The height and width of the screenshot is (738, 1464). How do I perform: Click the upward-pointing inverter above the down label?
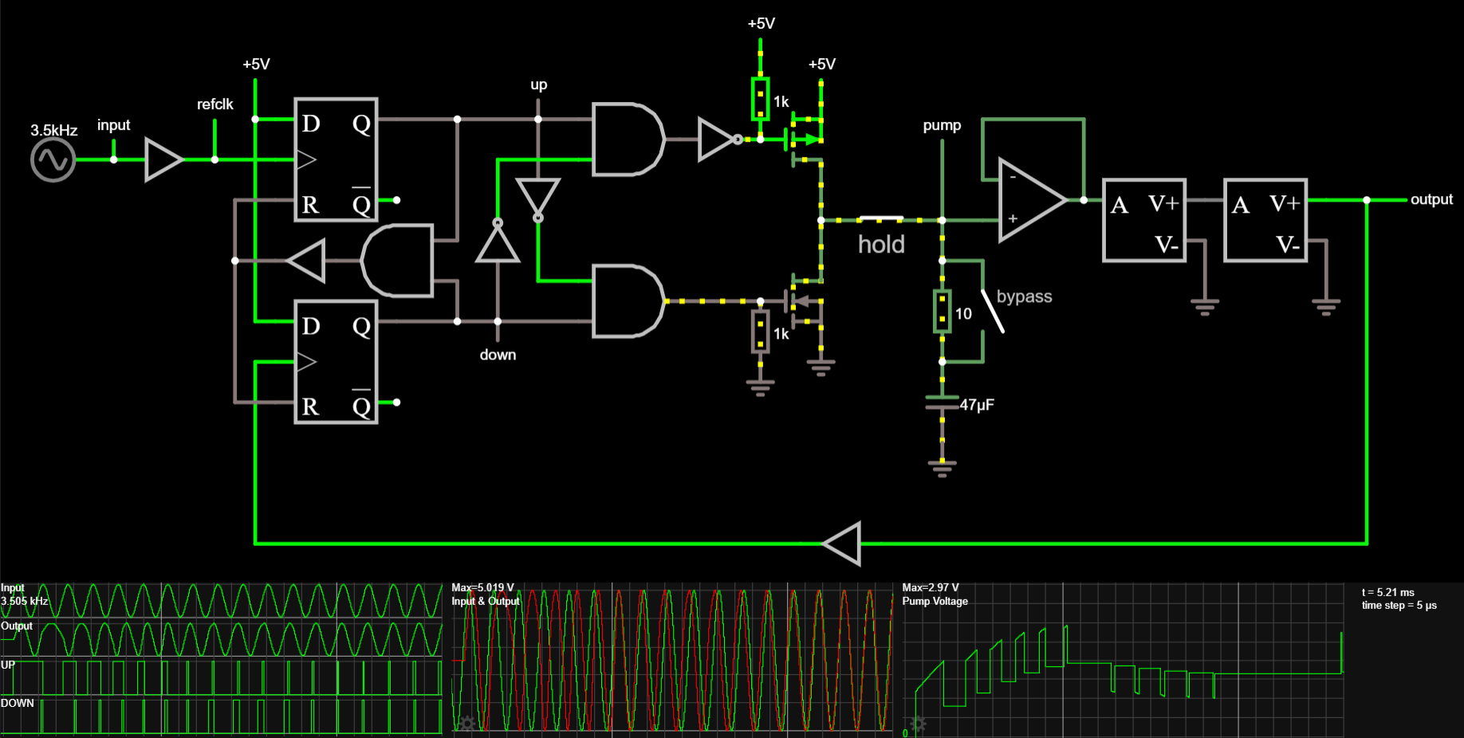[x=498, y=241]
